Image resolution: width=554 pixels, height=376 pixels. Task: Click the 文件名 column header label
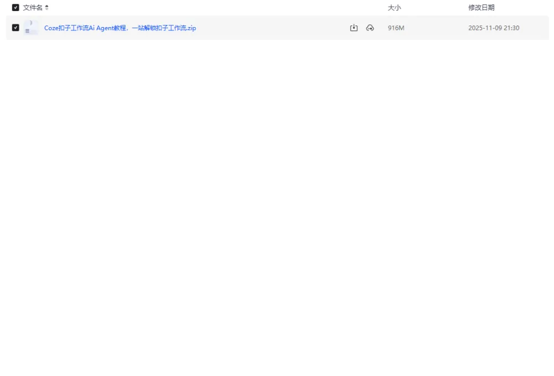coord(33,8)
